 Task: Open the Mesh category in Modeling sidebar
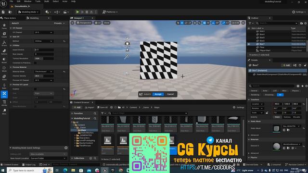(4, 69)
